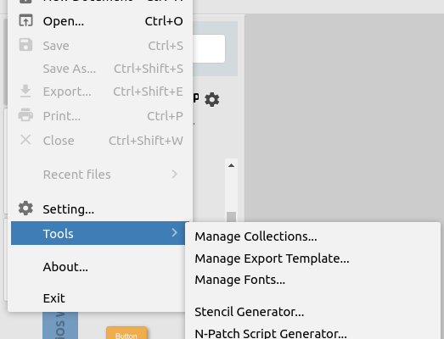This screenshot has height=339, width=444.
Task: Click the Open document icon
Action: click(25, 20)
